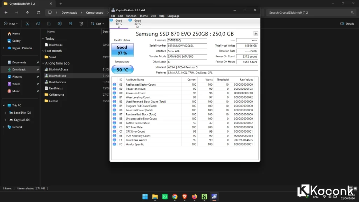Click the ECC Error Rate row name
Viewport: 359px width, 202px height.
tap(134, 127)
